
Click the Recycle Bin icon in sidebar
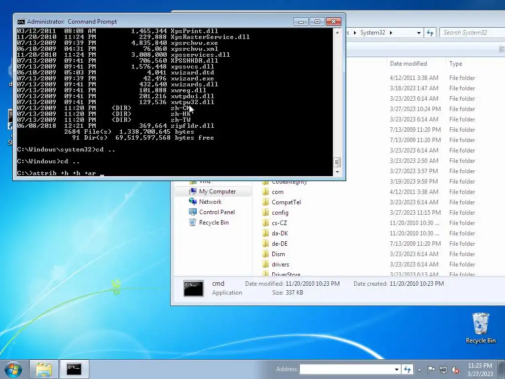click(x=193, y=223)
